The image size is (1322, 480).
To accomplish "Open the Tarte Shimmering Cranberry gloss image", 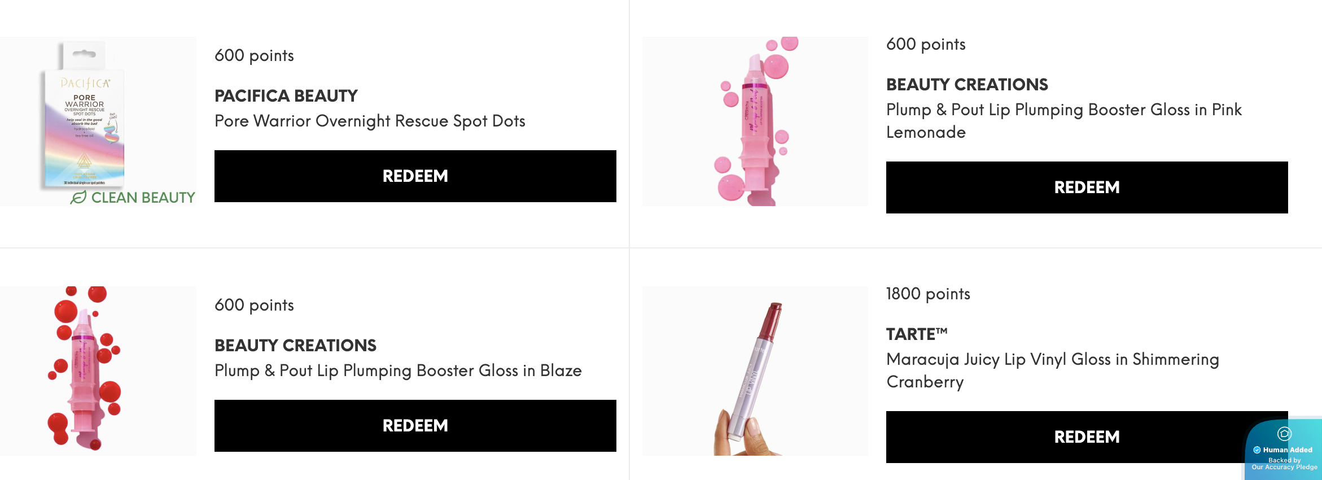I will (x=755, y=371).
